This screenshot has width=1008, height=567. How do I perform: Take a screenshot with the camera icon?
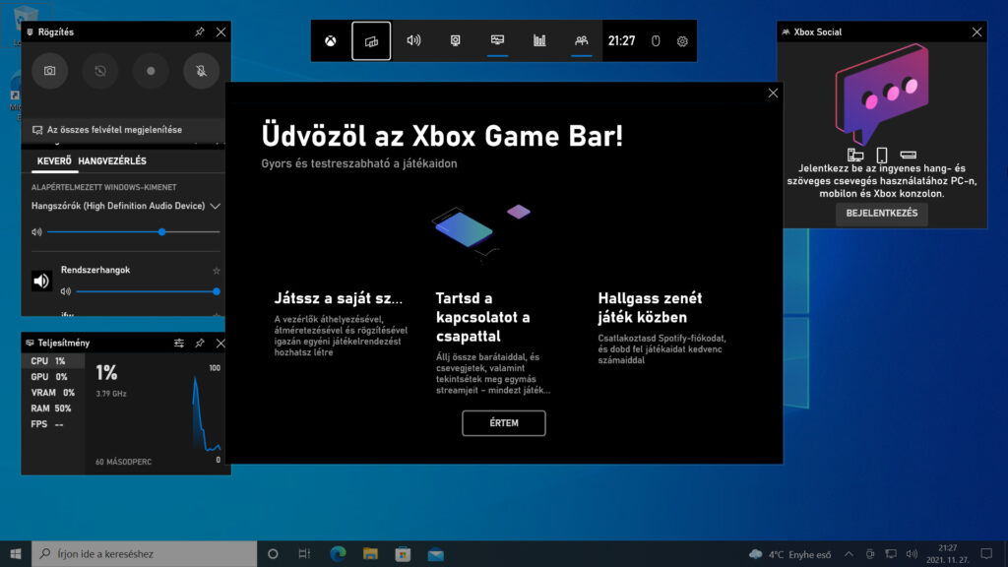click(x=49, y=71)
